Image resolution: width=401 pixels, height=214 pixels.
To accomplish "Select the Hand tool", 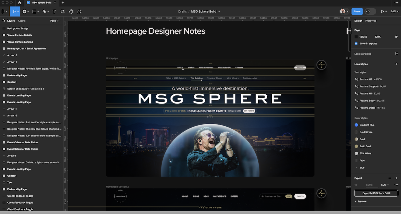I will click(71, 11).
